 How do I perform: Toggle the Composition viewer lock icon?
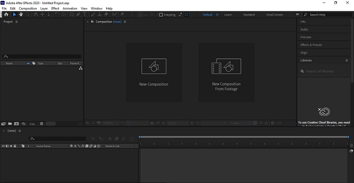coord(92,21)
